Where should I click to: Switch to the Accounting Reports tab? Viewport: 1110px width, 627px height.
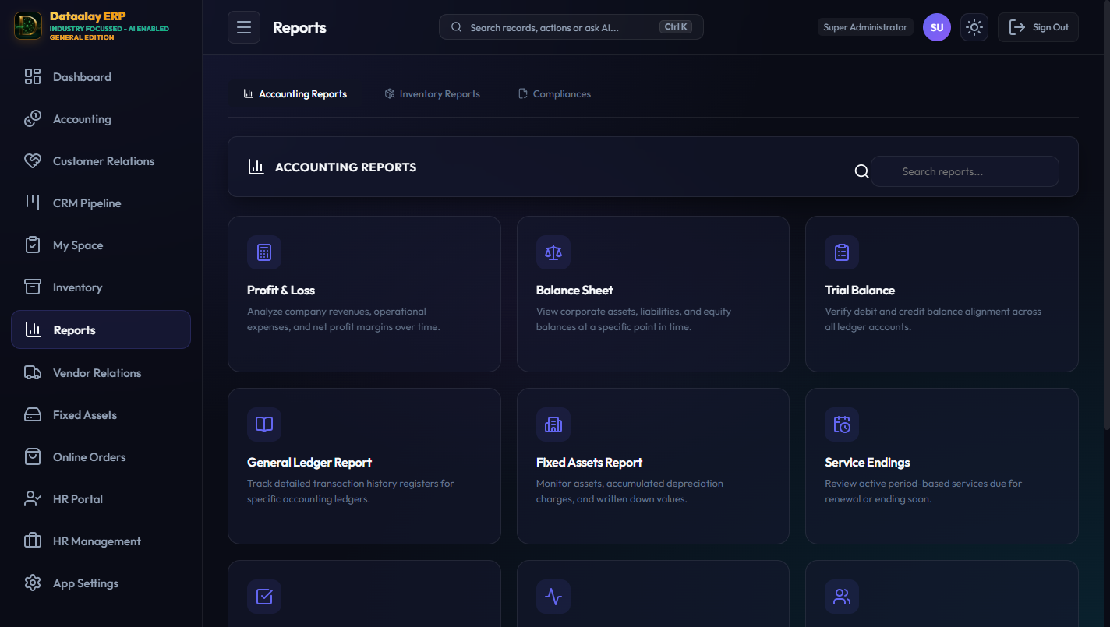coord(295,94)
